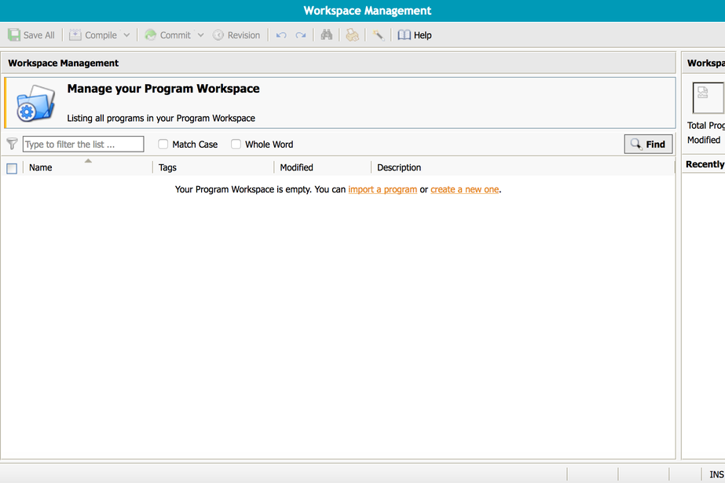
Task: Enable the Whole Word checkbox
Action: (236, 145)
